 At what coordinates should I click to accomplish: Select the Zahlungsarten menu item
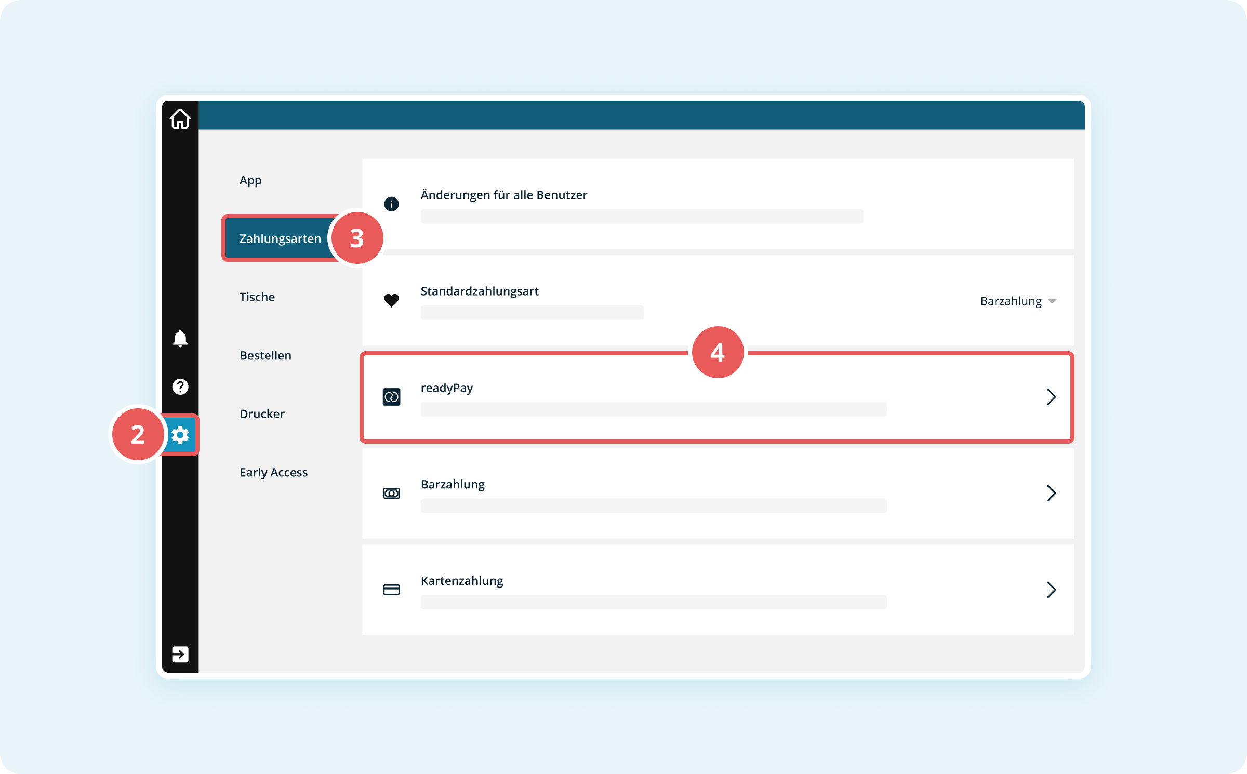(280, 238)
